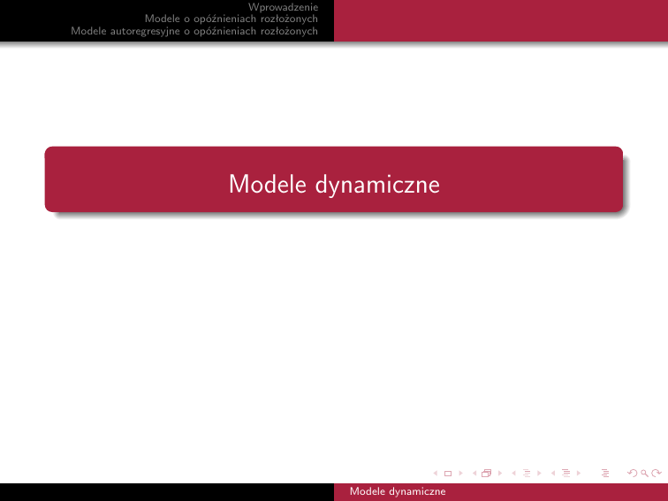Click the previous slide arrow in navigation bar
This screenshot has width=668, height=501.
(x=435, y=474)
